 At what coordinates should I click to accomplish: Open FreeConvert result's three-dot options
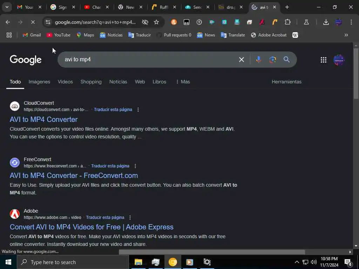(x=135, y=166)
